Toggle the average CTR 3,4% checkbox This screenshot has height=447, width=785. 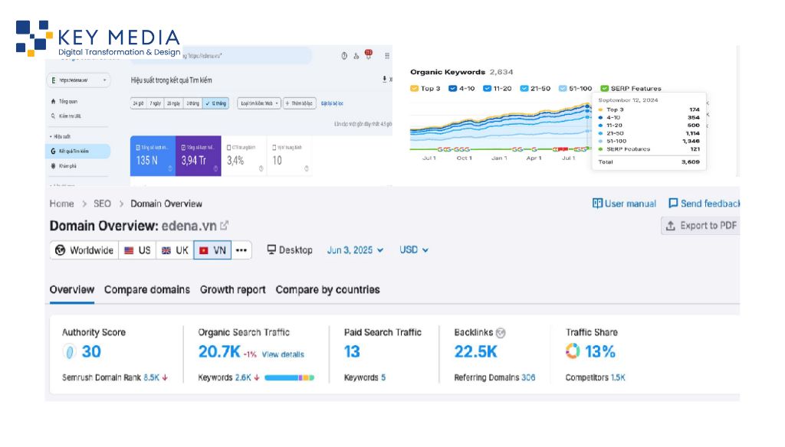pyautogui.click(x=228, y=148)
